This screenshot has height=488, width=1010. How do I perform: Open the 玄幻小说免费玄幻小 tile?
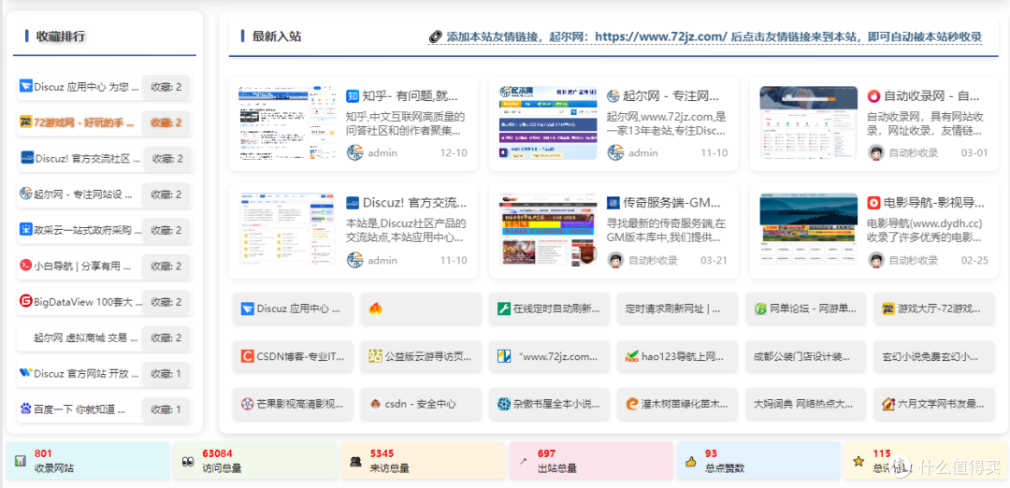coord(933,356)
